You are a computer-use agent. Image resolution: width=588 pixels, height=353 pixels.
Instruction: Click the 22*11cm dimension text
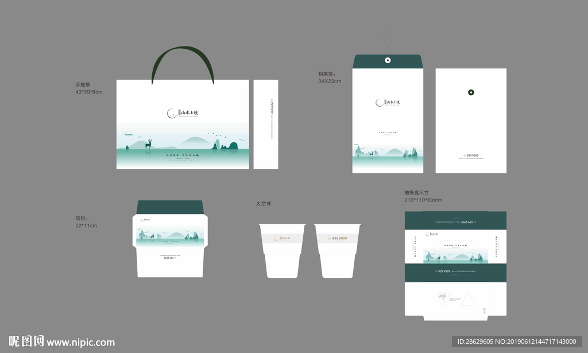coord(86,226)
